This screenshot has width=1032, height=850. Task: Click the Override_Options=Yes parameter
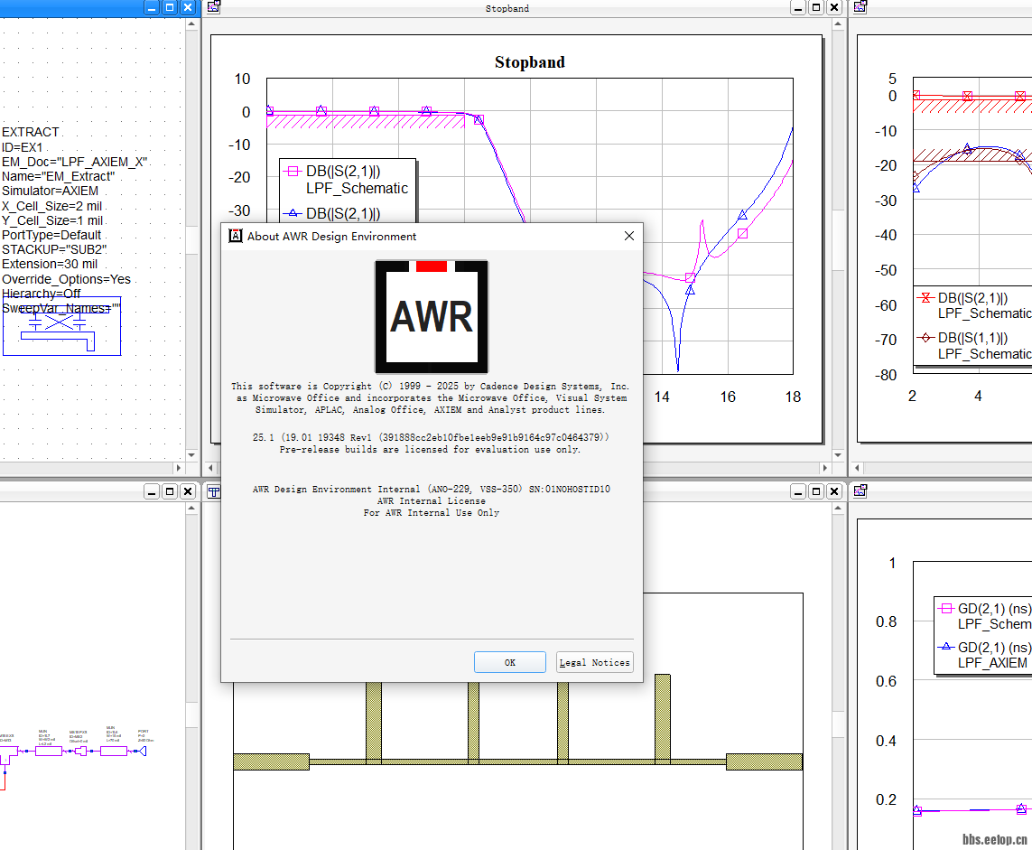(x=67, y=279)
